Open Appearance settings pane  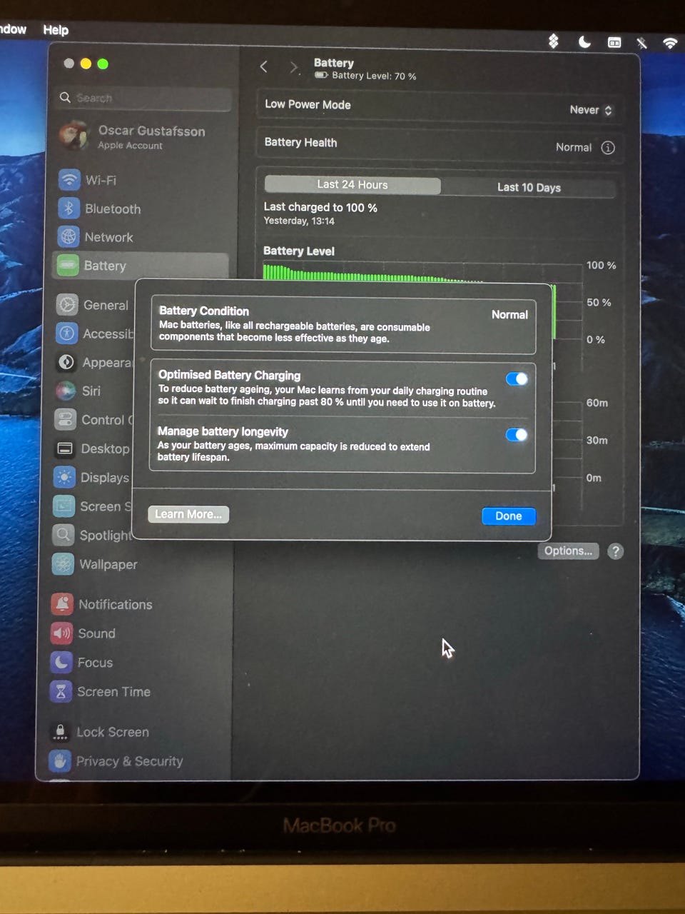[94, 362]
